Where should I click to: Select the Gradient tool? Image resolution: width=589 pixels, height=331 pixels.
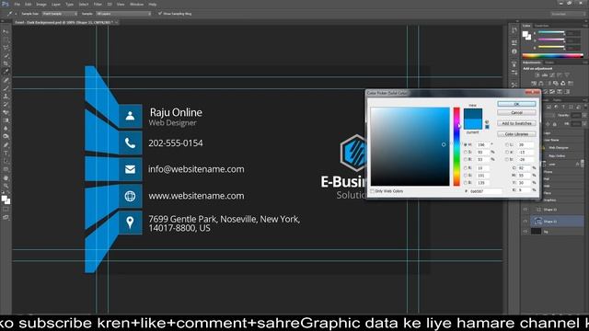click(x=6, y=120)
